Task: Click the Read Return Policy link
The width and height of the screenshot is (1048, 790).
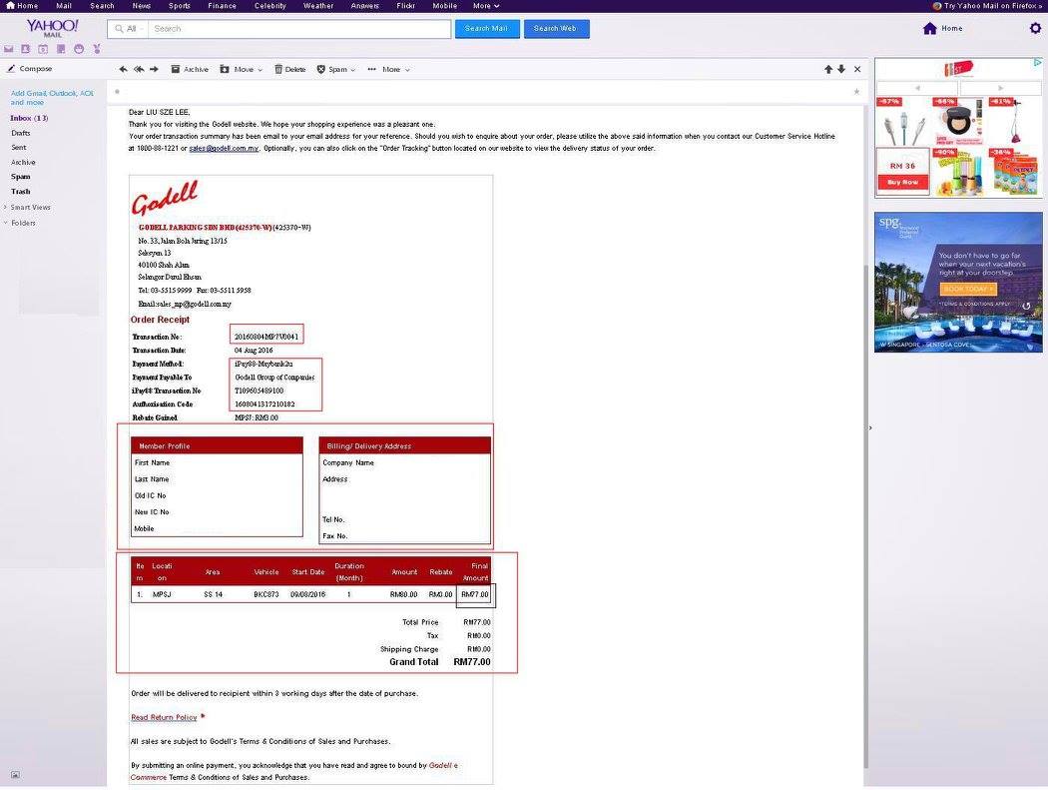Action: [x=164, y=717]
